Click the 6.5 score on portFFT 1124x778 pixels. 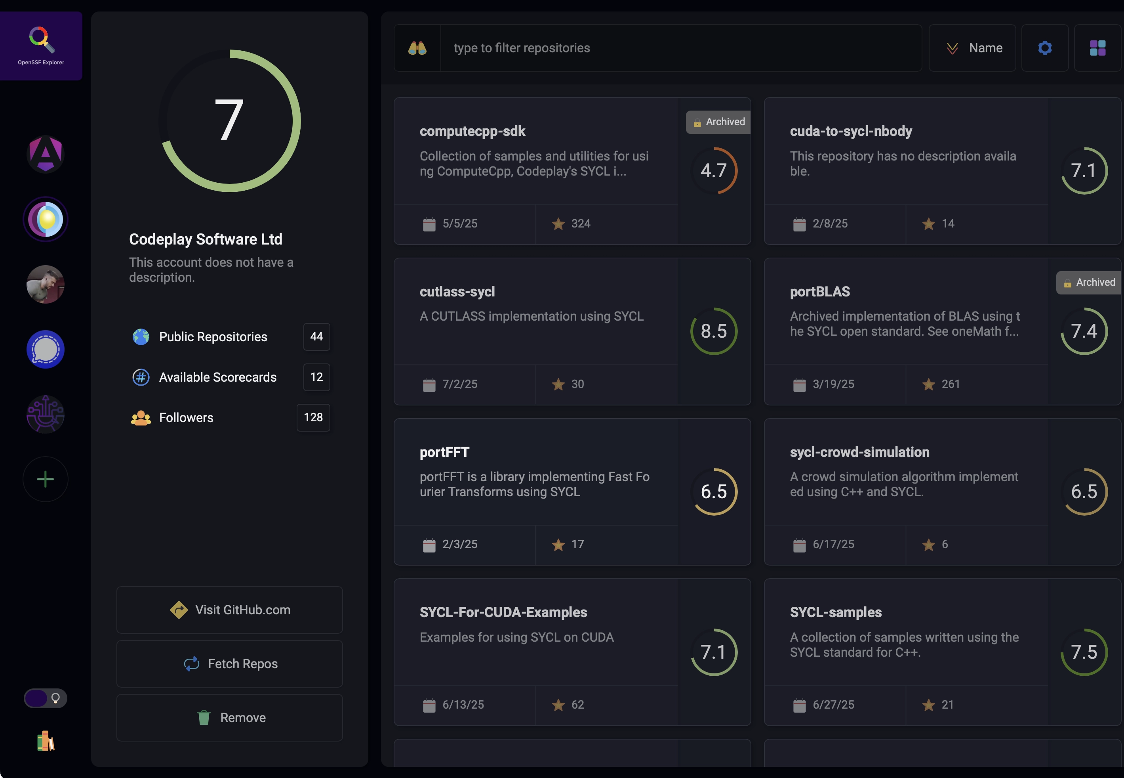(x=714, y=491)
